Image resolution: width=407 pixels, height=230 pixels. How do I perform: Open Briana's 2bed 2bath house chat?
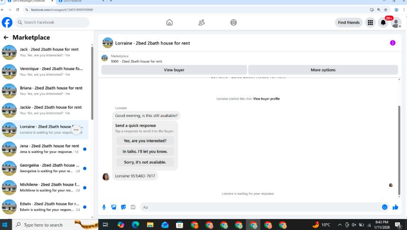tap(45, 91)
